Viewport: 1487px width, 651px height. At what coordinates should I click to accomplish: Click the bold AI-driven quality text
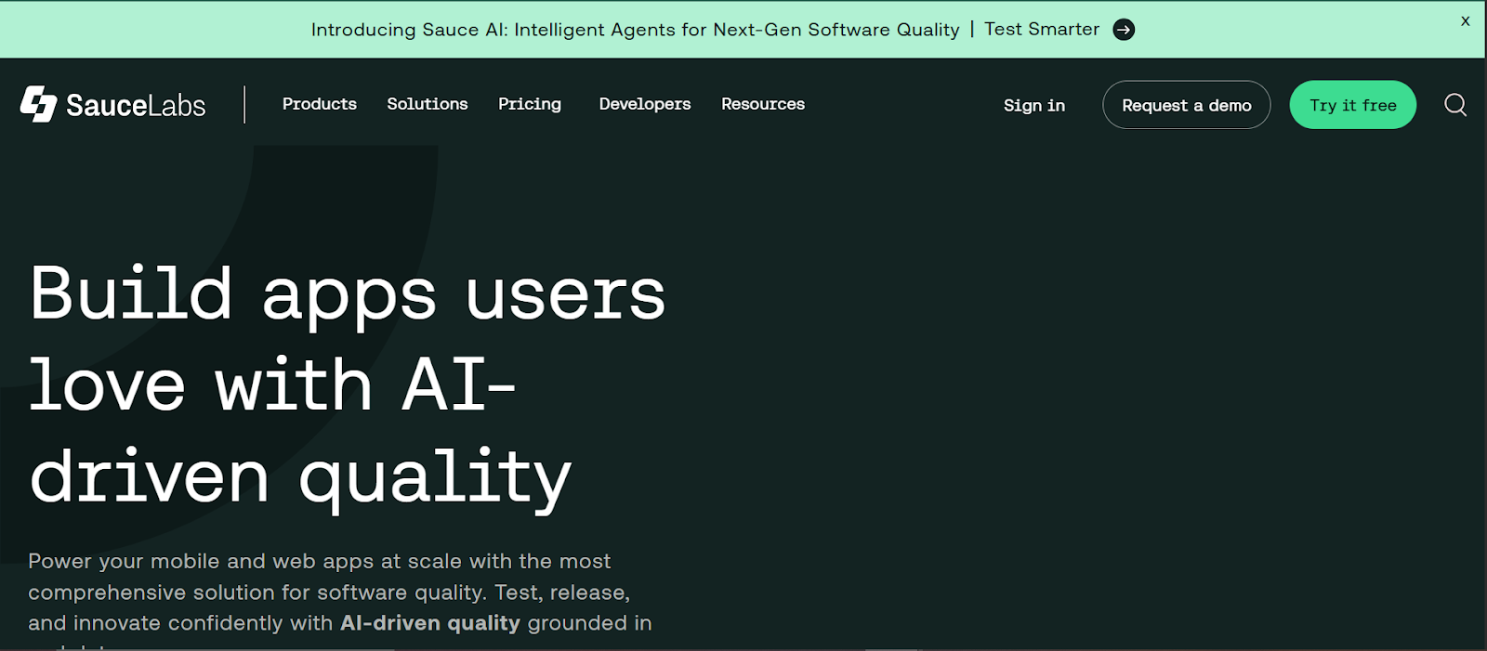tap(429, 623)
